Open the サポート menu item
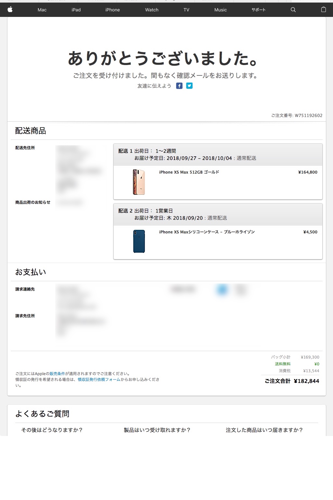The height and width of the screenshot is (500, 333). click(x=259, y=10)
